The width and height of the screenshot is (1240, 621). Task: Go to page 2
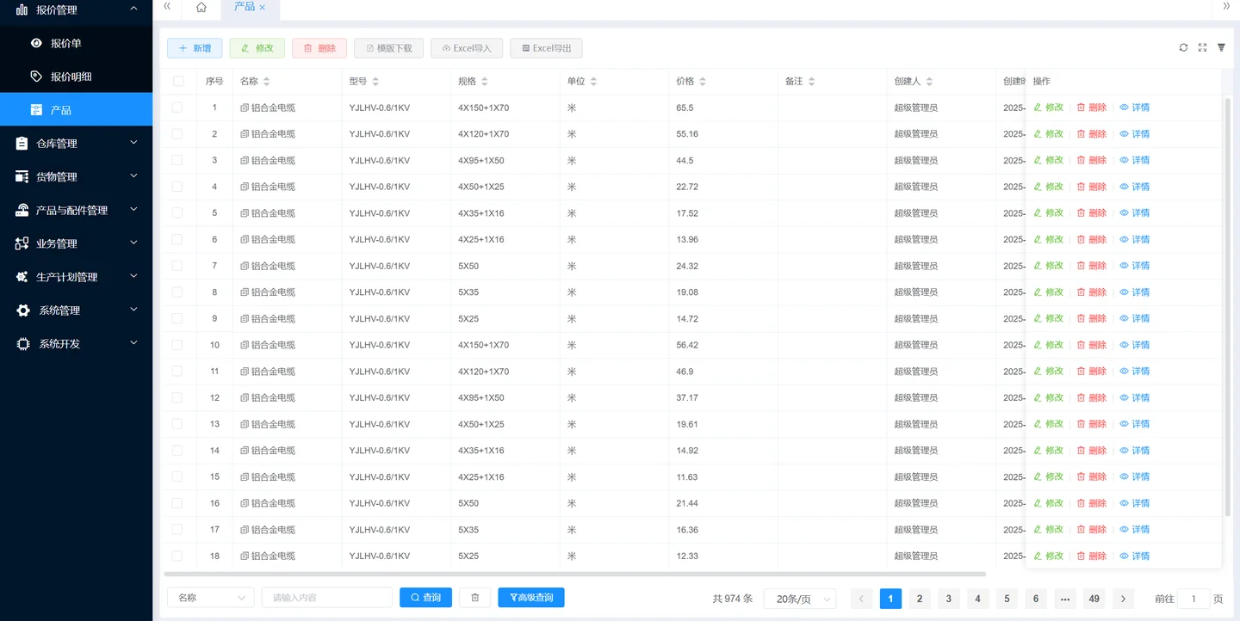click(920, 599)
